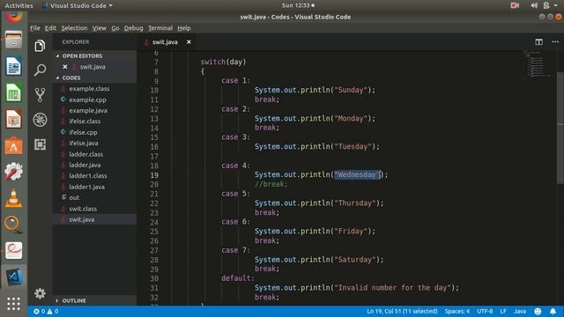
Task: Click the code minimap preview
Action: click(x=538, y=64)
